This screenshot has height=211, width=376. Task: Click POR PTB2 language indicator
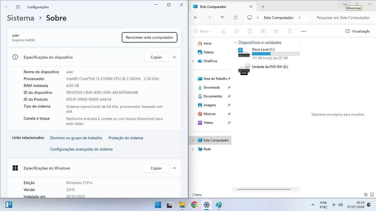click(x=323, y=205)
